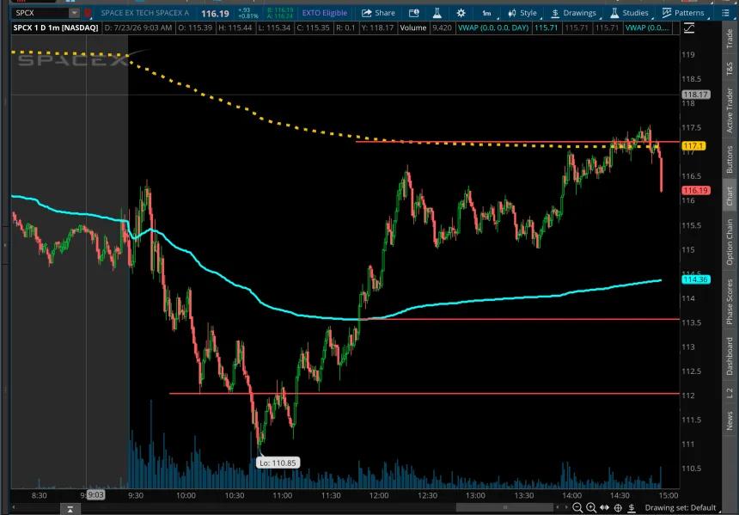Select the red horizontal line at 112
This screenshot has width=739, height=515.
pyautogui.click(x=424, y=393)
